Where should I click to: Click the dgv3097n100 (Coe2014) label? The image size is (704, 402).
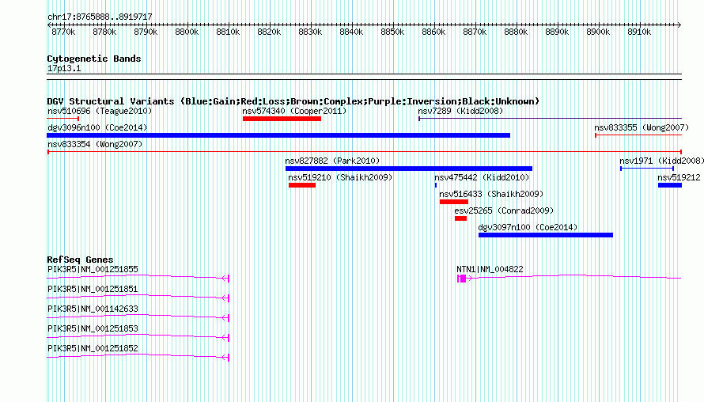pos(528,227)
